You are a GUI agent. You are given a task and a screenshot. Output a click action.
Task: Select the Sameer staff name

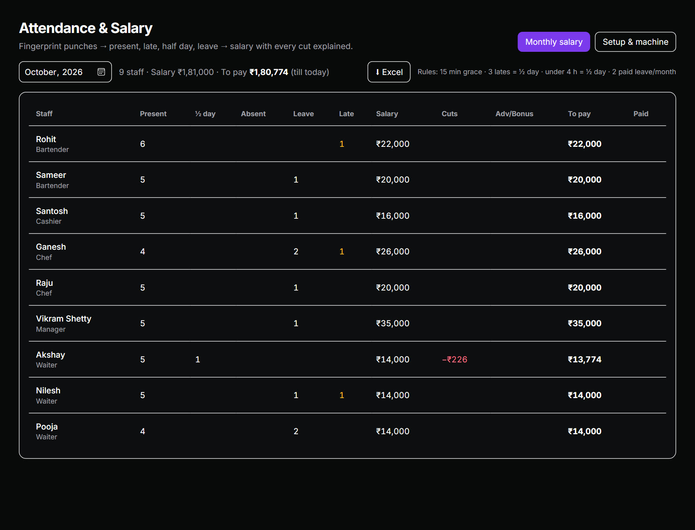[51, 175]
